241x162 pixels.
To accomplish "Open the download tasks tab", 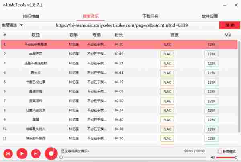I will point(150,16).
